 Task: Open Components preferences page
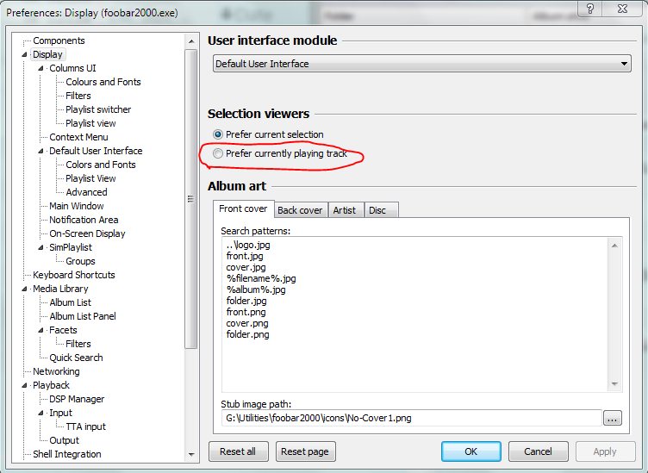[x=59, y=40]
